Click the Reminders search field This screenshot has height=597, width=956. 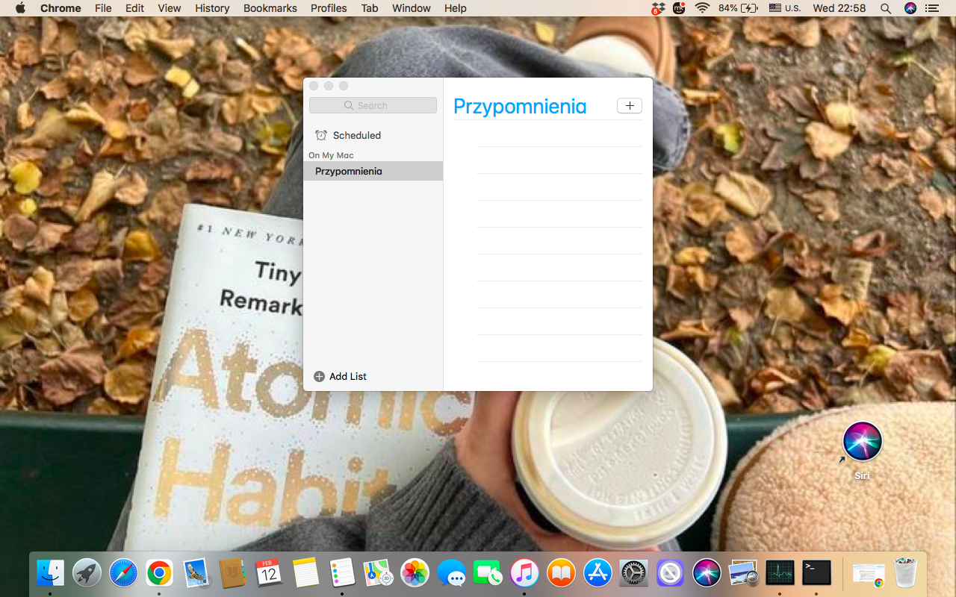pos(373,104)
